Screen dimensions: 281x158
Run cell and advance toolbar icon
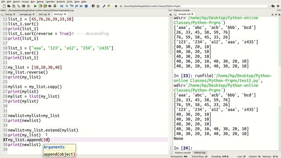pyautogui.click(x=45, y=6)
